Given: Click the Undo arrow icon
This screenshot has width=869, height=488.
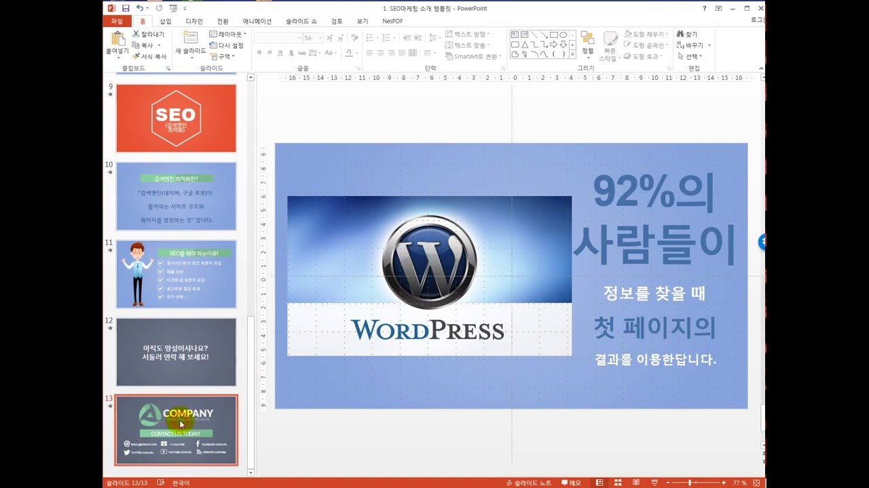Looking at the screenshot, I should point(139,8).
